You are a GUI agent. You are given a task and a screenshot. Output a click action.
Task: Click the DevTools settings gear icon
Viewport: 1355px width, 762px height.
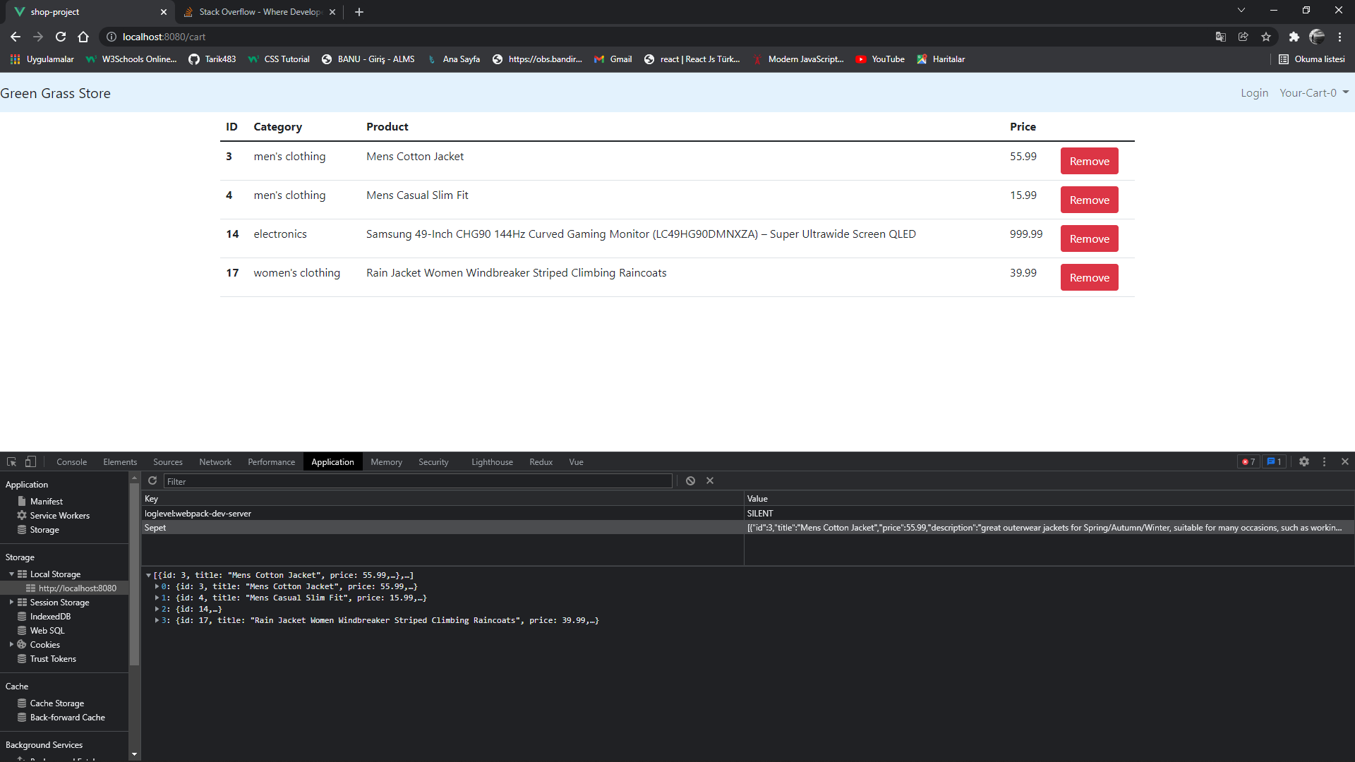pos(1305,461)
